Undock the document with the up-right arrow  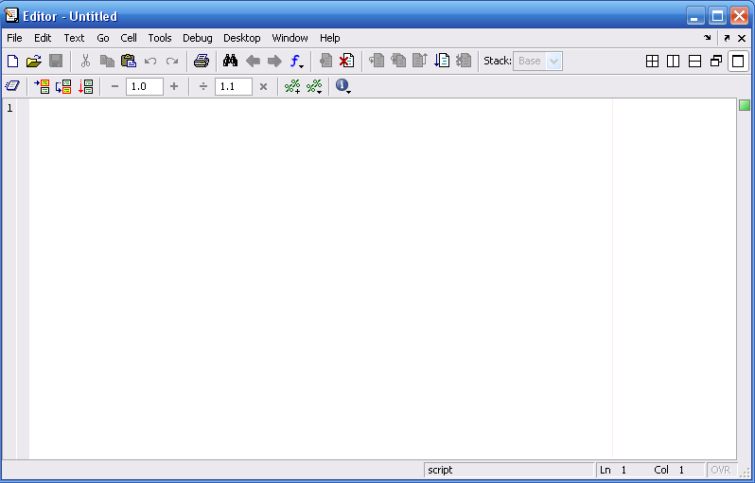point(727,38)
